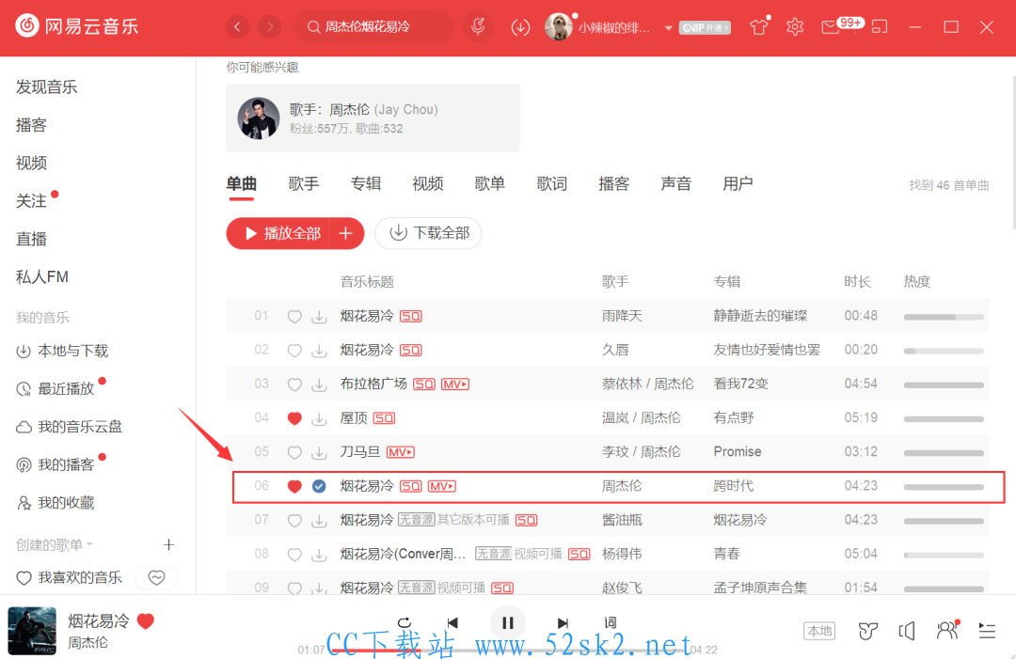
Task: Switch to the 歌手 tab
Action: click(x=303, y=184)
